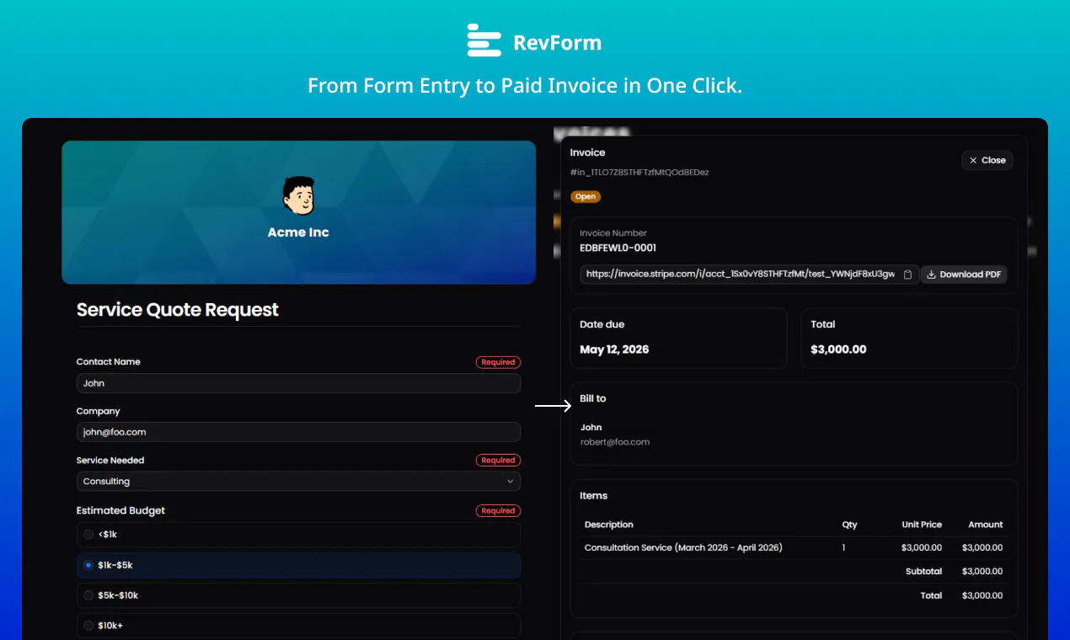Click the Estimated Budget label
1070x640 pixels.
(x=120, y=510)
